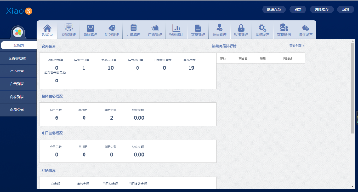
Task: Click the 文章管理 document icon
Action: coord(198,30)
